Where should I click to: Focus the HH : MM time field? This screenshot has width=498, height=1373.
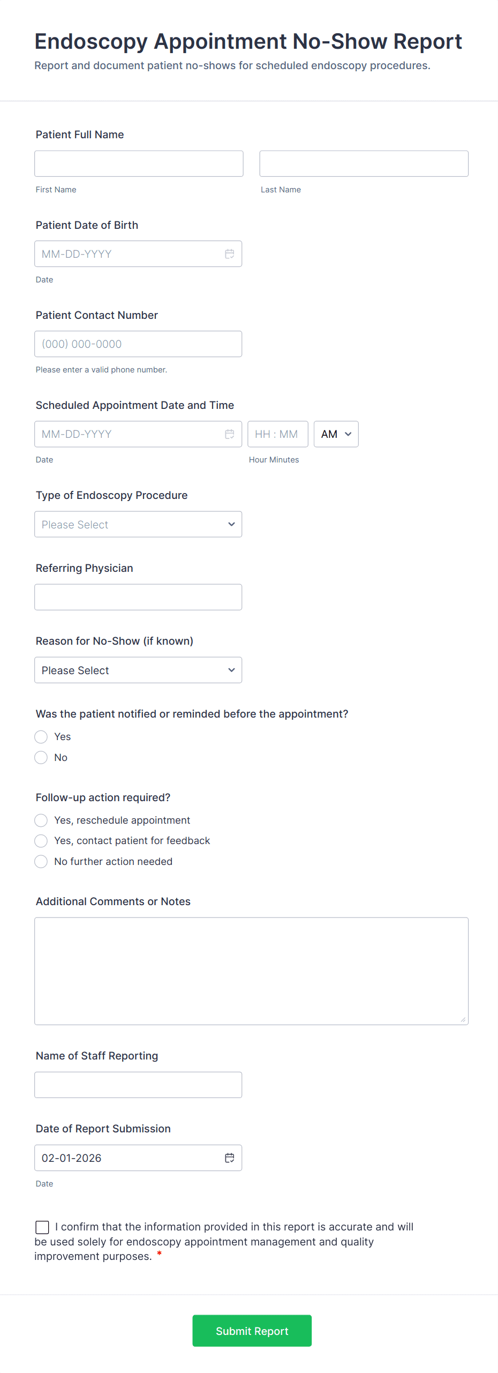[x=277, y=434]
